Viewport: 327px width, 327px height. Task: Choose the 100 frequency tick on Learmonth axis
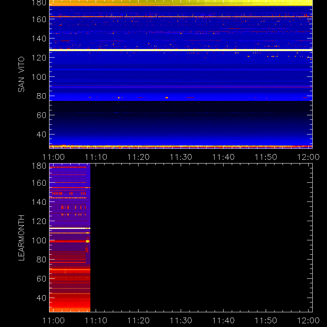39,240
